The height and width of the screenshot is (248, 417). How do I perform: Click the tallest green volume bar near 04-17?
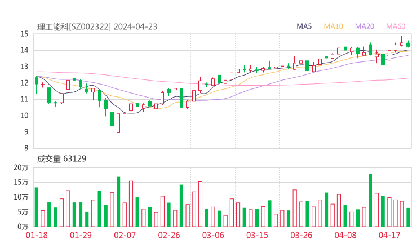click(x=370, y=200)
